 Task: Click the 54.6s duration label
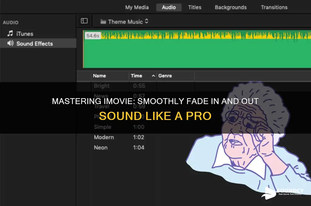(93, 36)
